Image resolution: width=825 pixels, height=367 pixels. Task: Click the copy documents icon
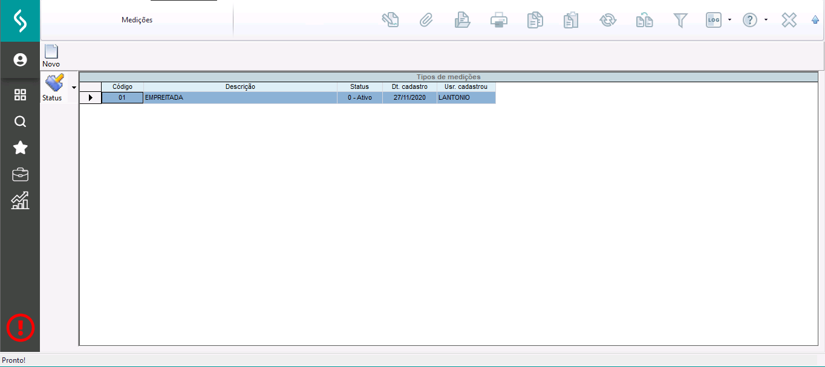tap(535, 20)
